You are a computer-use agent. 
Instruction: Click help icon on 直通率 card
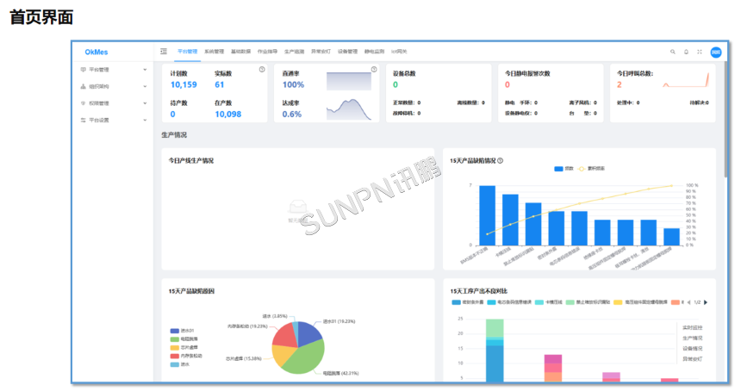(x=374, y=70)
